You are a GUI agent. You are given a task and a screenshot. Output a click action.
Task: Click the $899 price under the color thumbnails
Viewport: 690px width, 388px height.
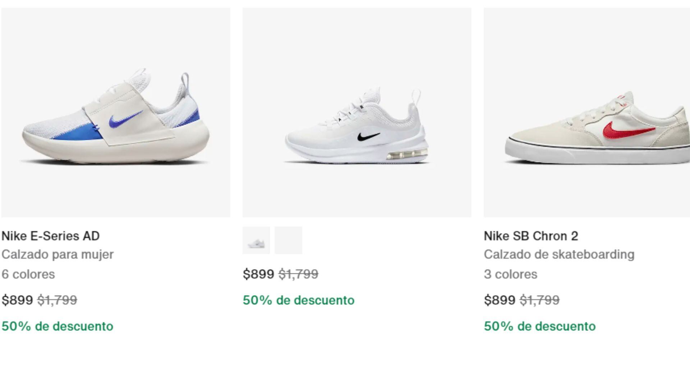[258, 274]
